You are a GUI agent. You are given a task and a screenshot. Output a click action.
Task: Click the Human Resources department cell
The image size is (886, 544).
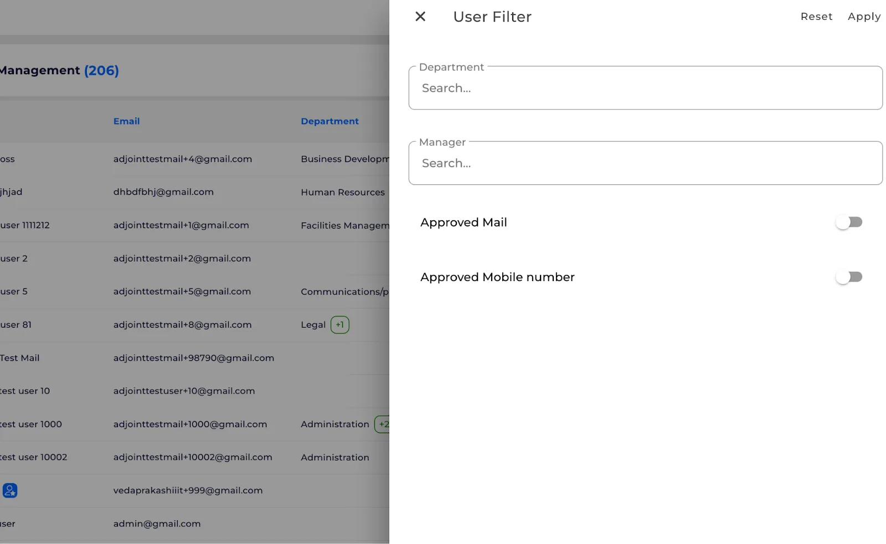click(x=343, y=192)
